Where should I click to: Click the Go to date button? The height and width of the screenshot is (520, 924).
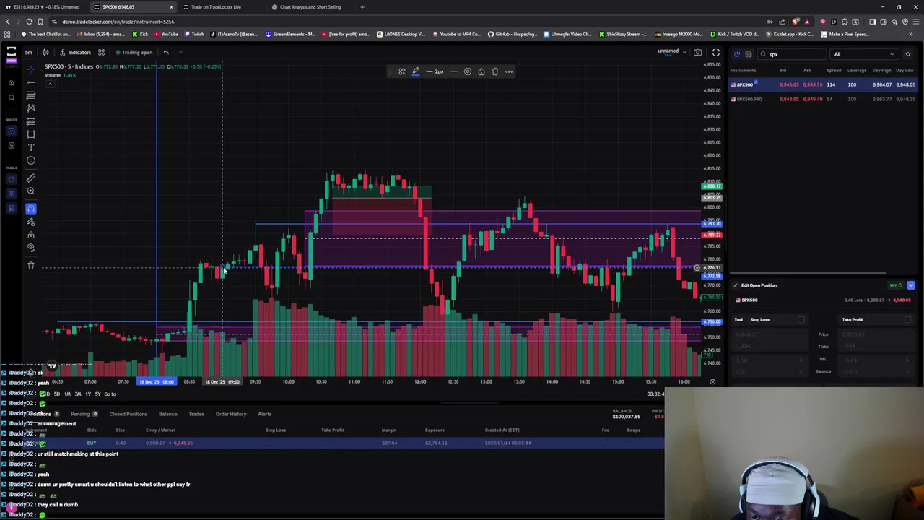[110, 394]
